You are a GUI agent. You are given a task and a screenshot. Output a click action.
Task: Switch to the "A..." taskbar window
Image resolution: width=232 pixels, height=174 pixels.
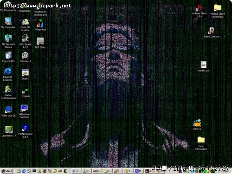click(x=149, y=171)
